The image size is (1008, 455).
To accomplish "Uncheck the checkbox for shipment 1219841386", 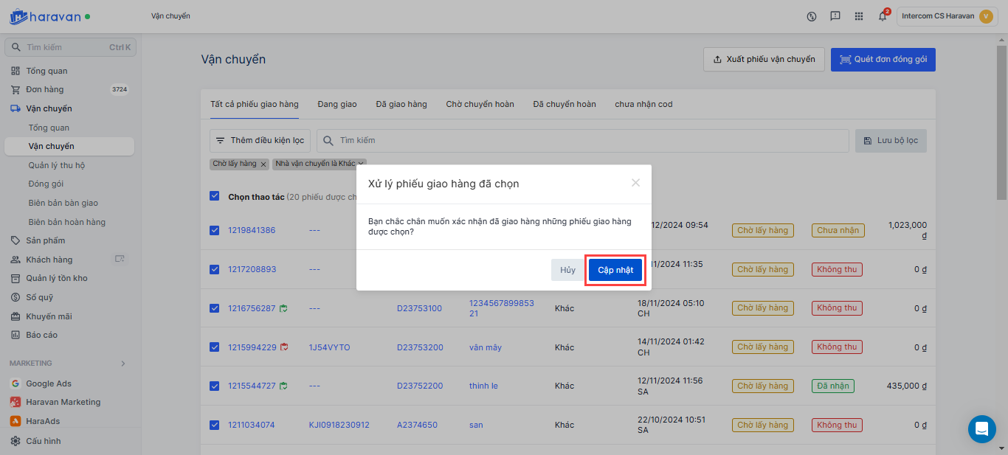I will pyautogui.click(x=215, y=230).
